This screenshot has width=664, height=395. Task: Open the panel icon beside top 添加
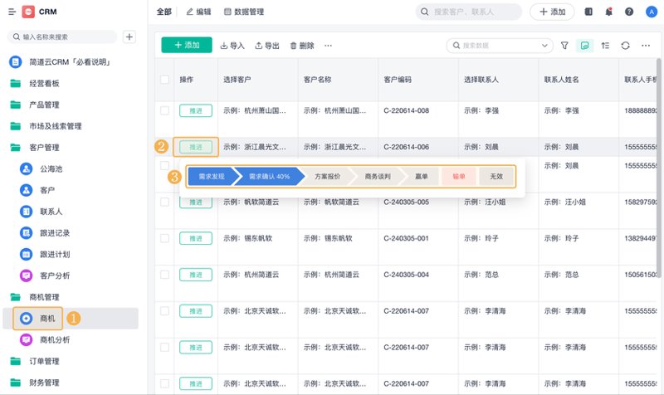[x=588, y=12]
